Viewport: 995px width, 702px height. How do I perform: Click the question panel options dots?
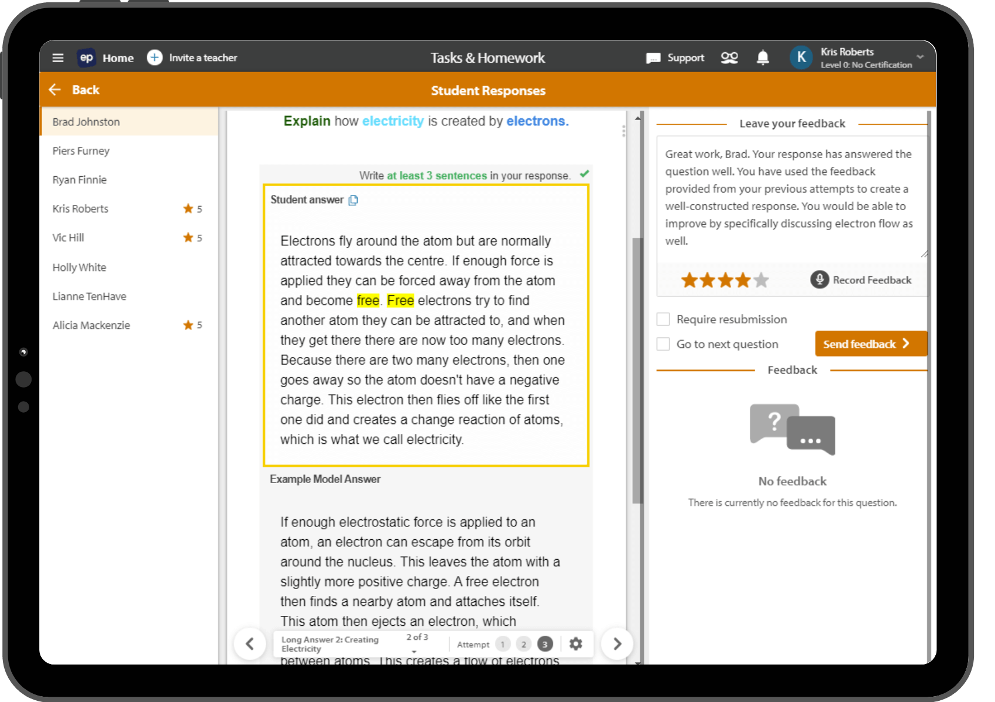pyautogui.click(x=624, y=131)
